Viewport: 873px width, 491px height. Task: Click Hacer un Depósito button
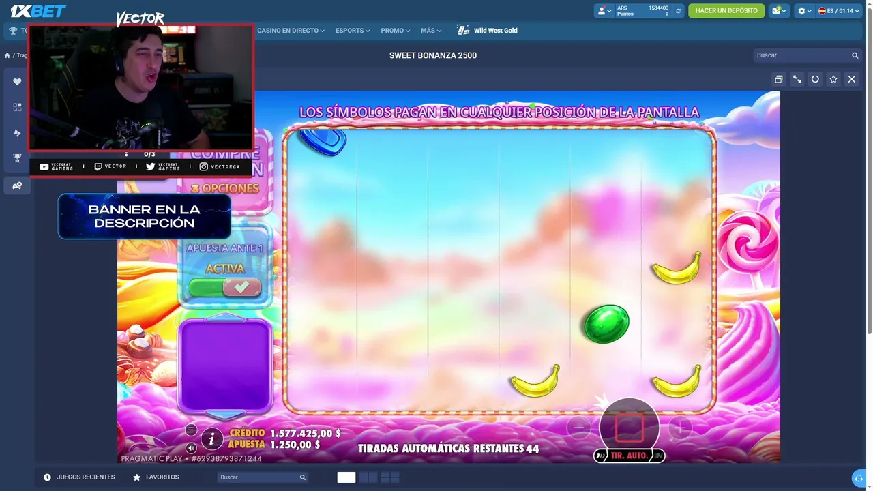click(726, 11)
